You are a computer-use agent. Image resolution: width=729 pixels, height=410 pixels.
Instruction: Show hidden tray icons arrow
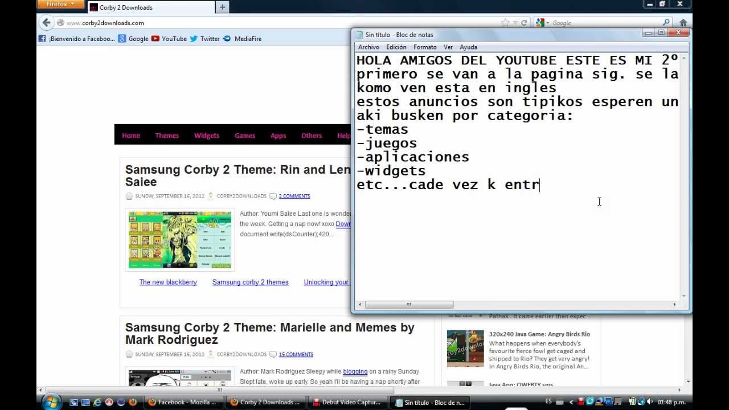[x=571, y=402]
